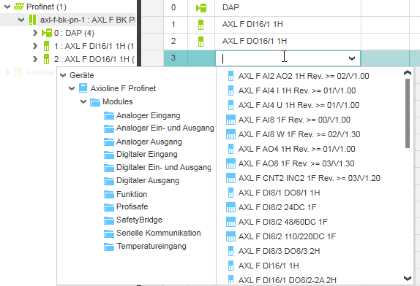Expand the 2 : AXL F DO16/1 1H node
Image resolution: width=420 pixels, height=286 pixels.
(x=35, y=59)
